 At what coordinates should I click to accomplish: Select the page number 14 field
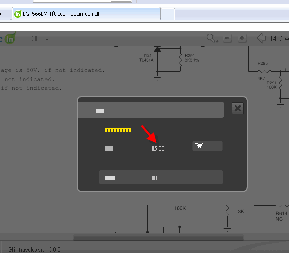(x=273, y=39)
